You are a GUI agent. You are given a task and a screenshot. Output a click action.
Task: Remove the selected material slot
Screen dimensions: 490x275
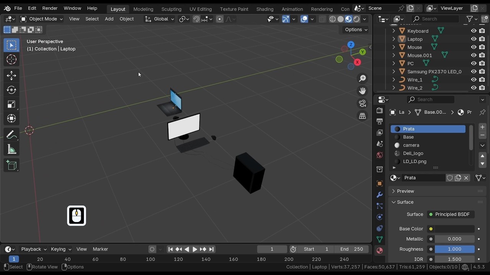click(482, 135)
